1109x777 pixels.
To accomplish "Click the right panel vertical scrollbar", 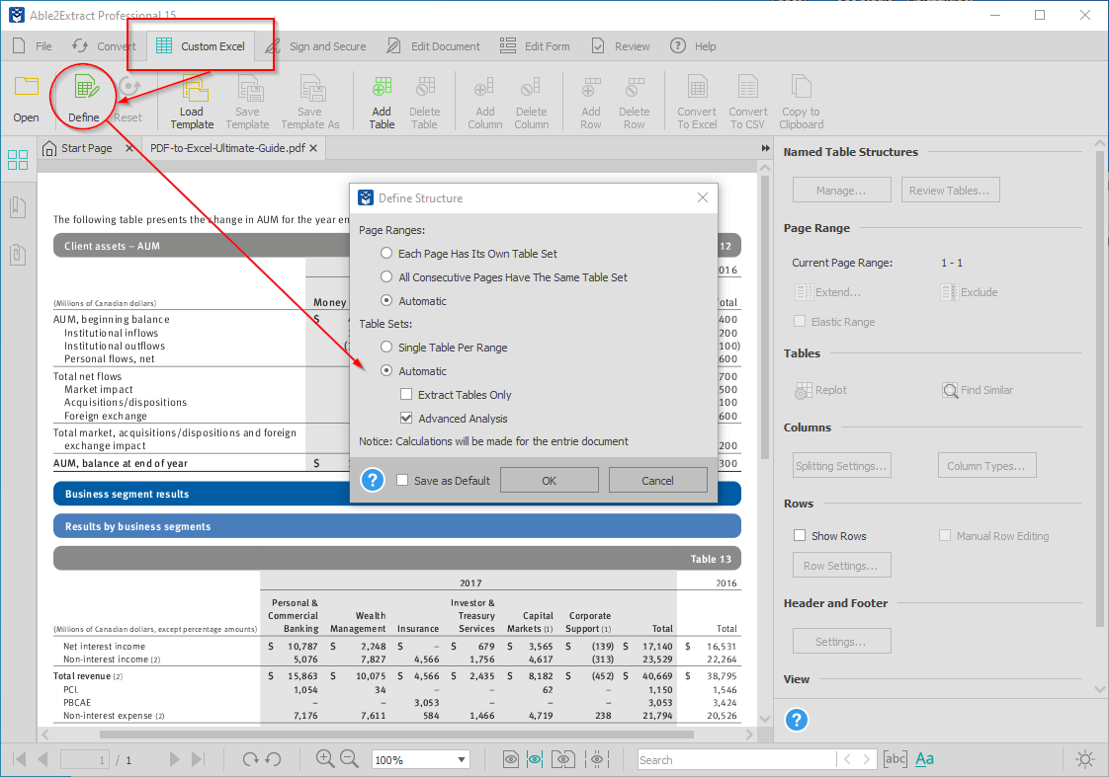I will click(x=1100, y=389).
